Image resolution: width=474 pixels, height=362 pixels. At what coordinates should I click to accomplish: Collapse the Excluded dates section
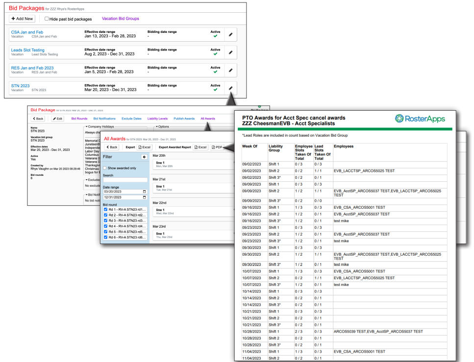pos(86,180)
